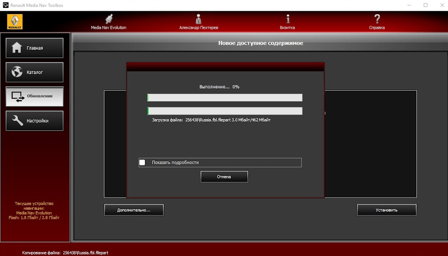Screen dimensions: 448x256
Task: Open the Справка question mark icon
Action: pyautogui.click(x=377, y=19)
